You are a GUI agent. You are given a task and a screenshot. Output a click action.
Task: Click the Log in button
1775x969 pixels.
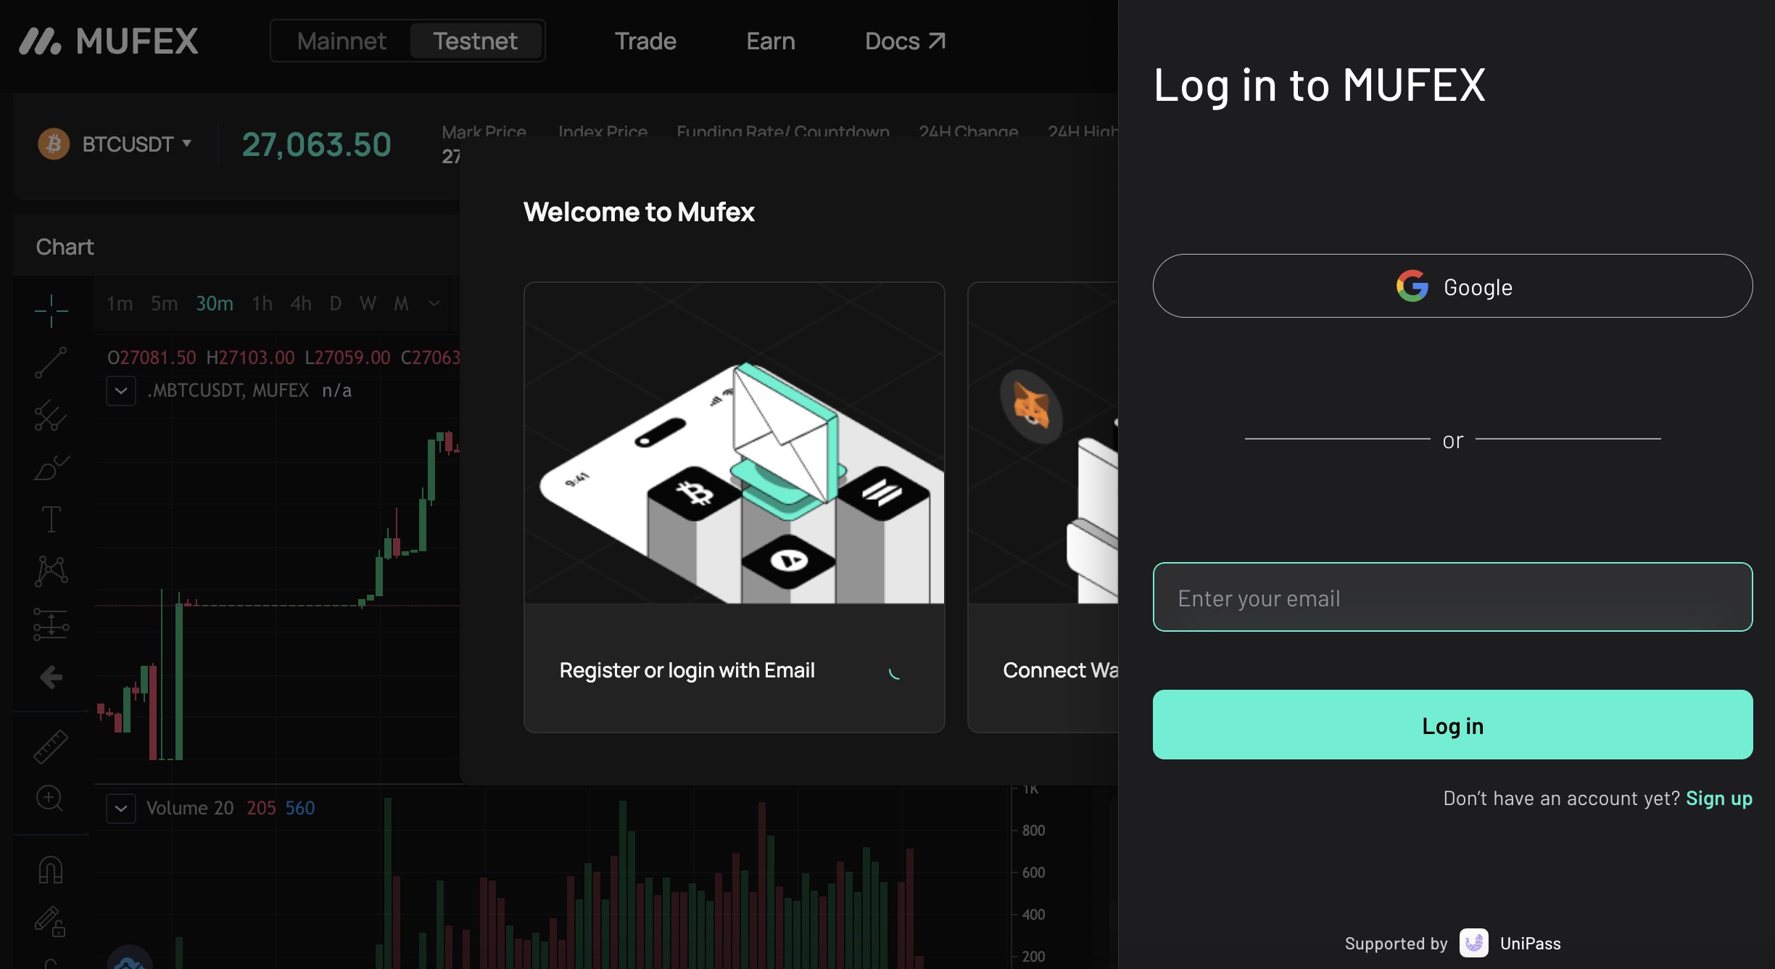coord(1452,725)
